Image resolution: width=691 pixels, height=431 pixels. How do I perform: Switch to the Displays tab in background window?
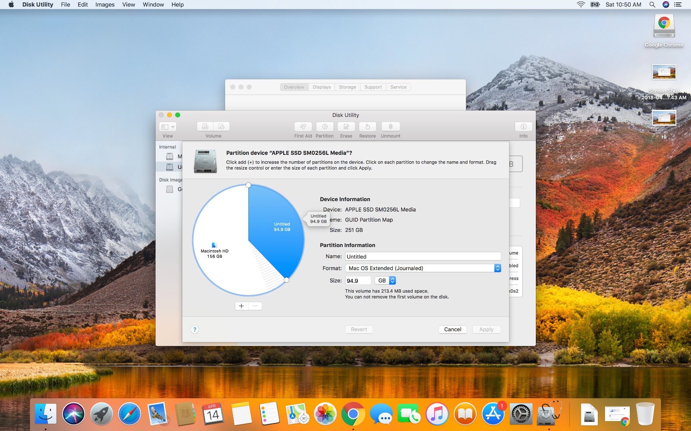[322, 87]
